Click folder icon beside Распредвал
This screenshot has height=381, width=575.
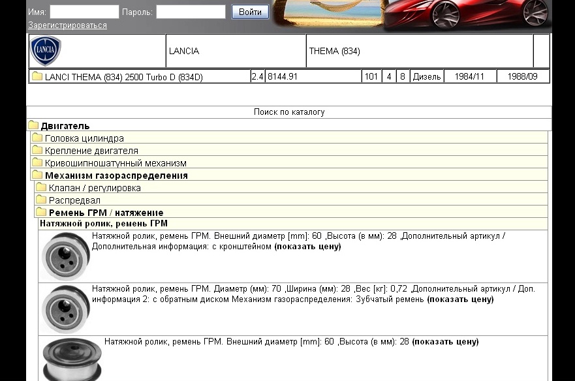click(x=41, y=200)
